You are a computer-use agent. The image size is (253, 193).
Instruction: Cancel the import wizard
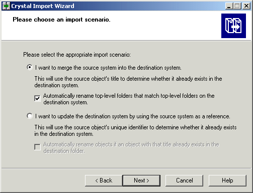pyautogui.click(x=184, y=180)
